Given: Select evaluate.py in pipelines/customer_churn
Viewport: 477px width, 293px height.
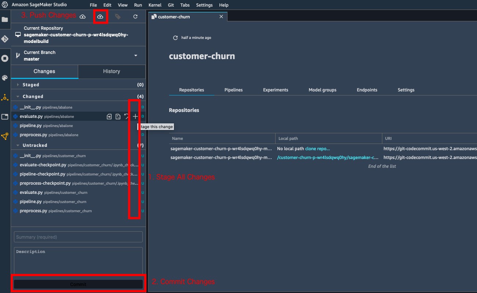Looking at the screenshot, I should [78, 192].
